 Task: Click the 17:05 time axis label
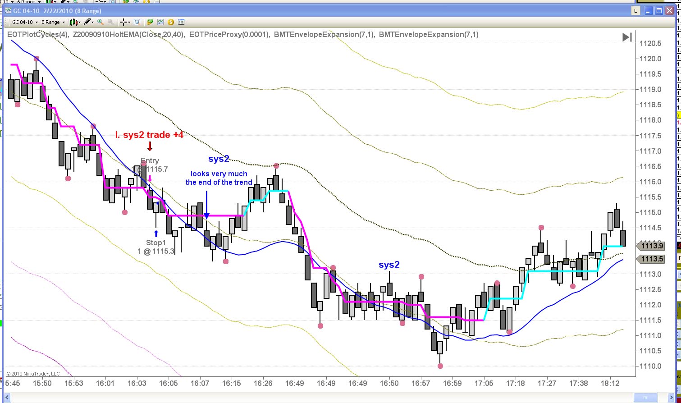point(484,383)
